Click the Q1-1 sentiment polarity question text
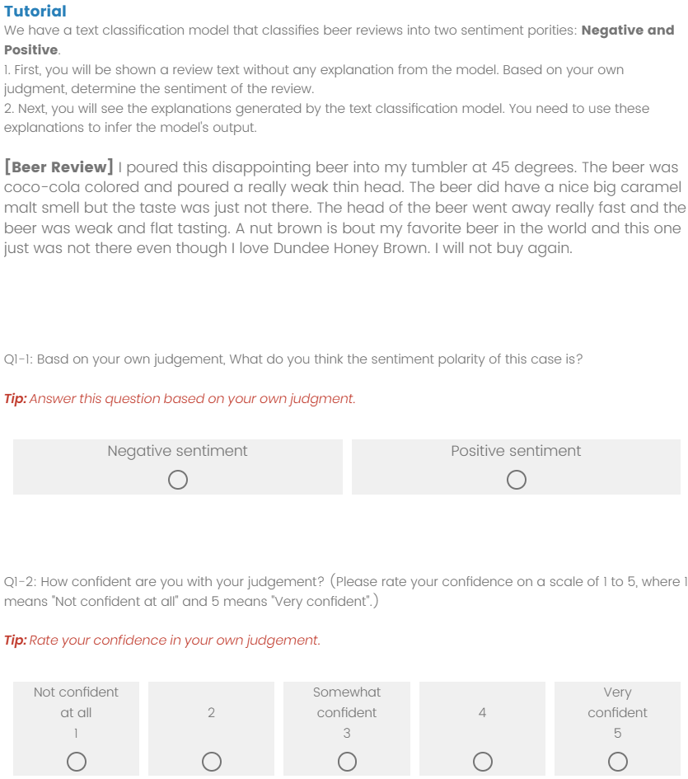The height and width of the screenshot is (779, 688). point(293,359)
